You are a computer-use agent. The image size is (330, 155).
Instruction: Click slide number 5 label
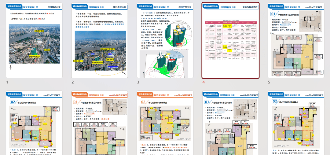pos(269,82)
